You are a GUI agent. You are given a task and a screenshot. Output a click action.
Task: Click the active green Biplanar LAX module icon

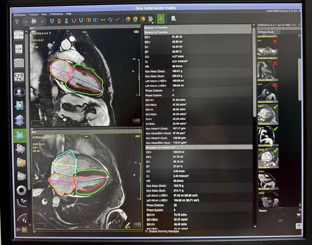20,136
